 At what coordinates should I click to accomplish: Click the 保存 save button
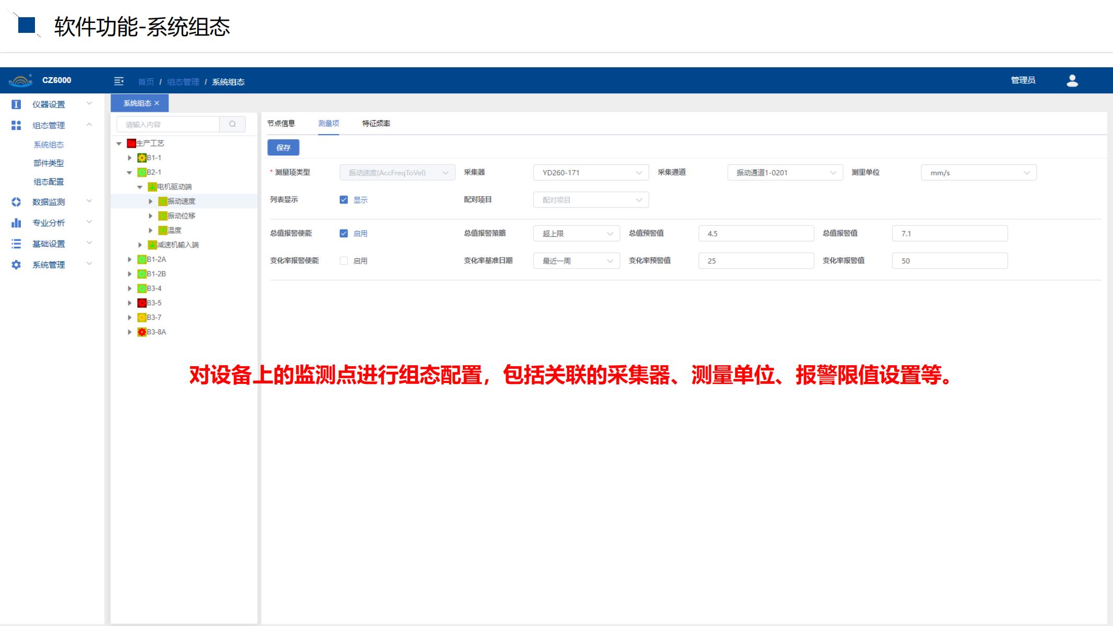283,148
